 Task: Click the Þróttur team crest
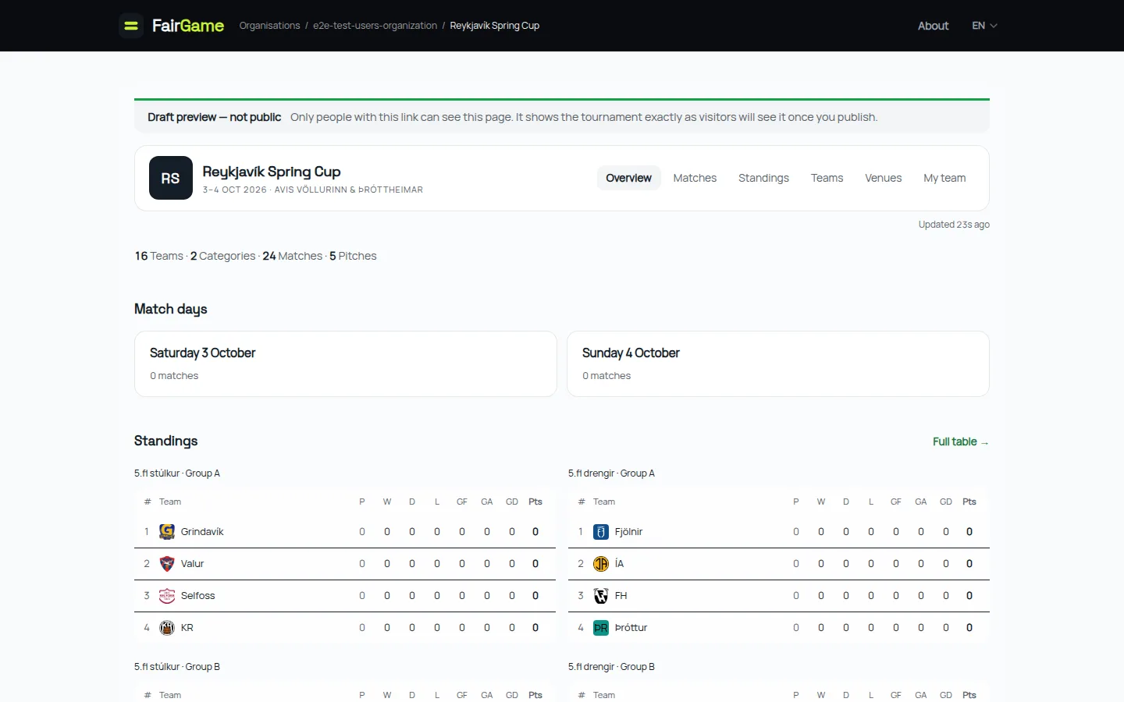601,628
